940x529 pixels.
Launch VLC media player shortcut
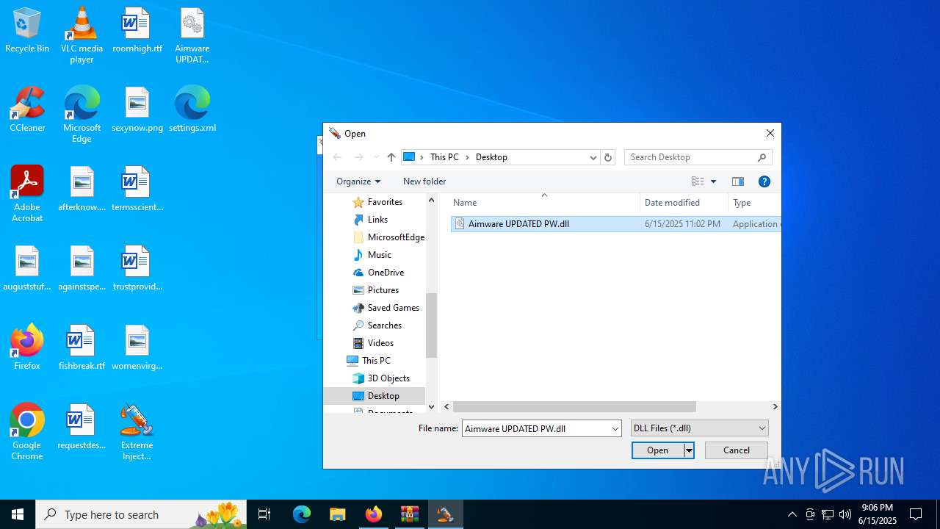coord(82,35)
